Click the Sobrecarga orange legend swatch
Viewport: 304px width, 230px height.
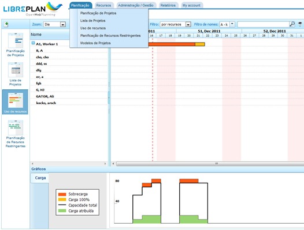[62, 194]
